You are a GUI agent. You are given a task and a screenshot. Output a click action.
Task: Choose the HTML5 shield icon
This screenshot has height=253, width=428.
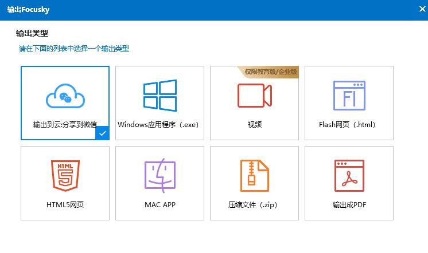pyautogui.click(x=65, y=176)
